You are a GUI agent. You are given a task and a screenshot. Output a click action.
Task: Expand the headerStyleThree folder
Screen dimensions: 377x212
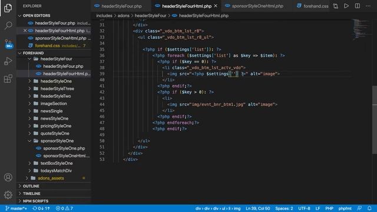[54, 89]
